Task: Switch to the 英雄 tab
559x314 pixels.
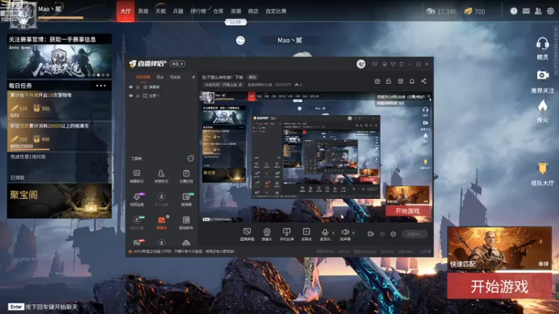Action: [143, 11]
